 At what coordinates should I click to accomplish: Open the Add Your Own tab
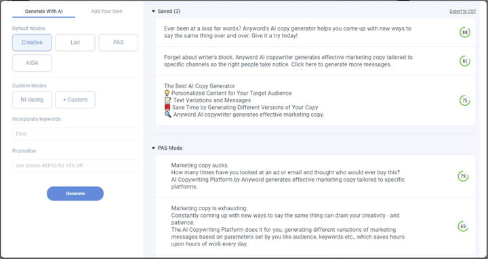pyautogui.click(x=106, y=12)
